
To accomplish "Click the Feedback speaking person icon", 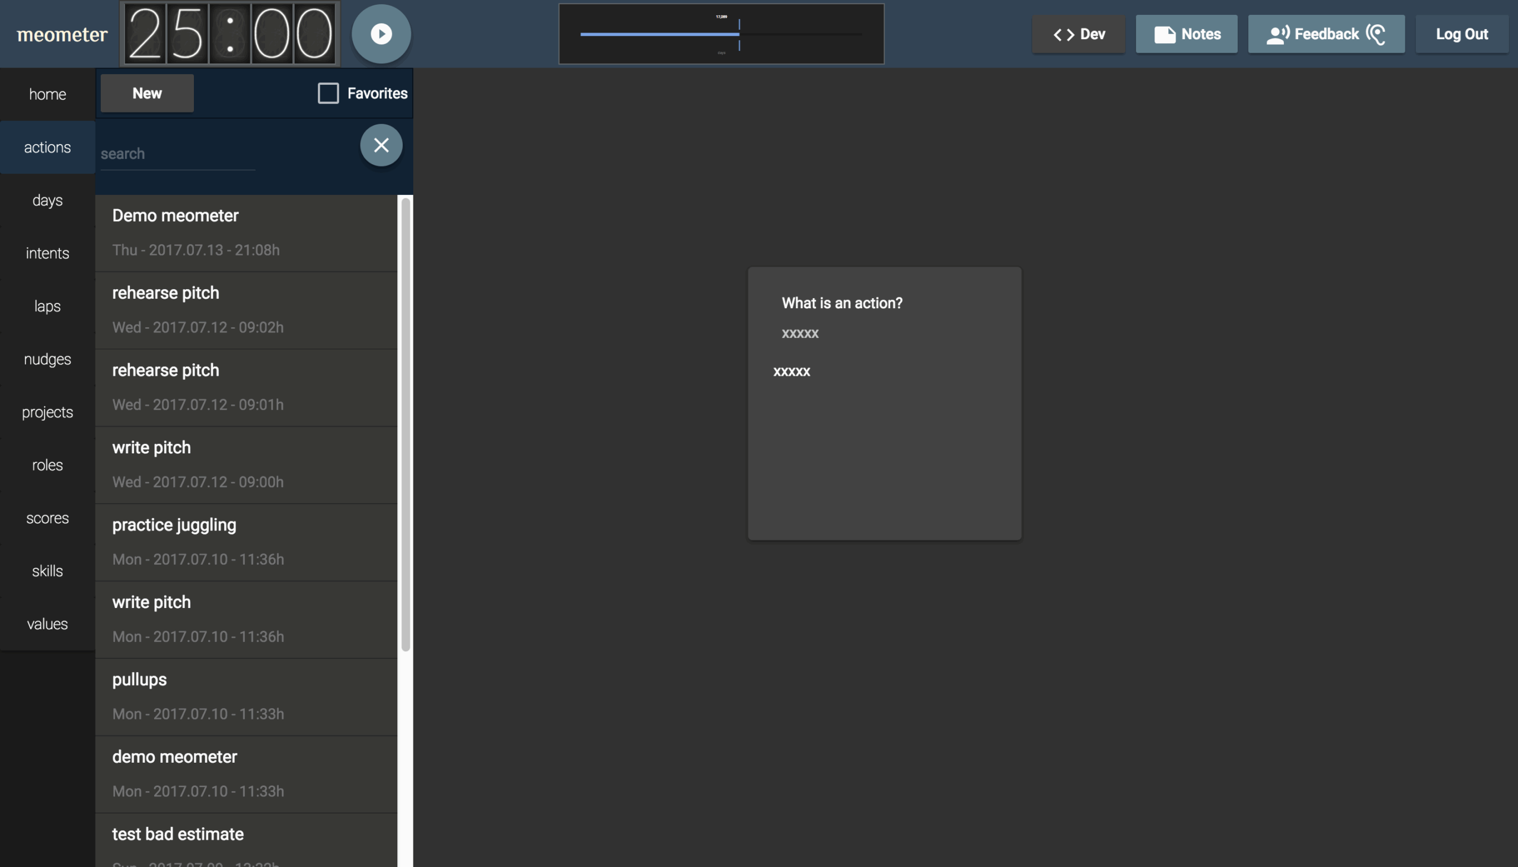I will point(1277,34).
